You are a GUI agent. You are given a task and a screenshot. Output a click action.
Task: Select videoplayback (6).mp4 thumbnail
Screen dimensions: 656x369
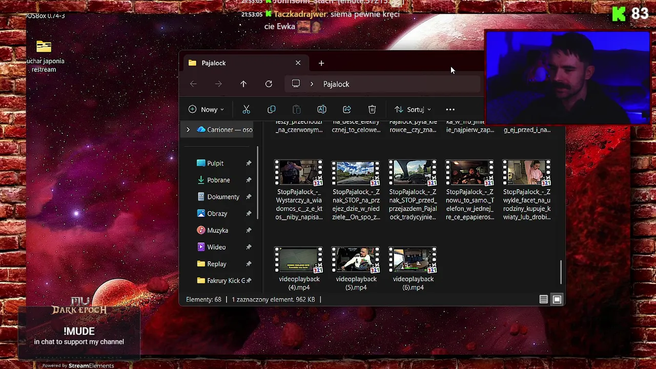coord(413,260)
